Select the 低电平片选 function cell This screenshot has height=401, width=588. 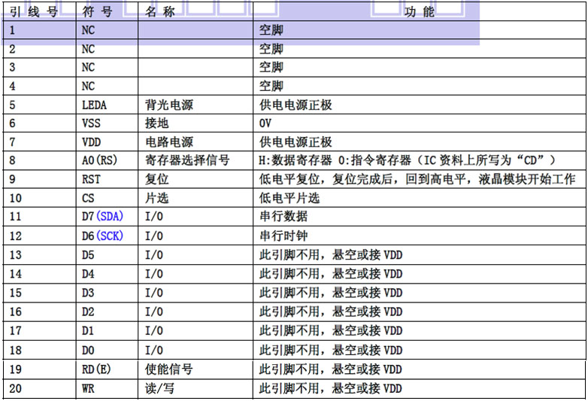click(x=289, y=198)
